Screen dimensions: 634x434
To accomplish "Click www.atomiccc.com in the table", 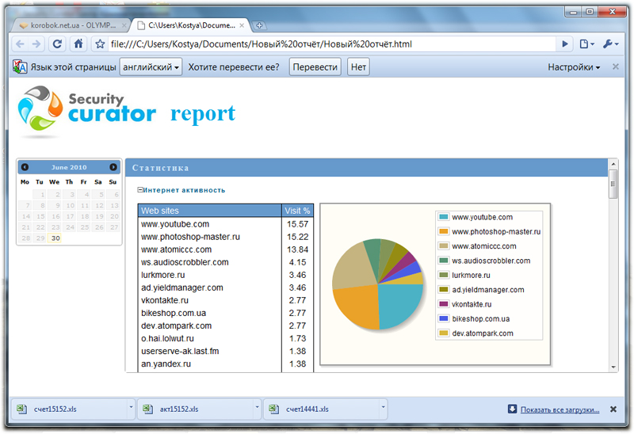I will click(x=176, y=249).
